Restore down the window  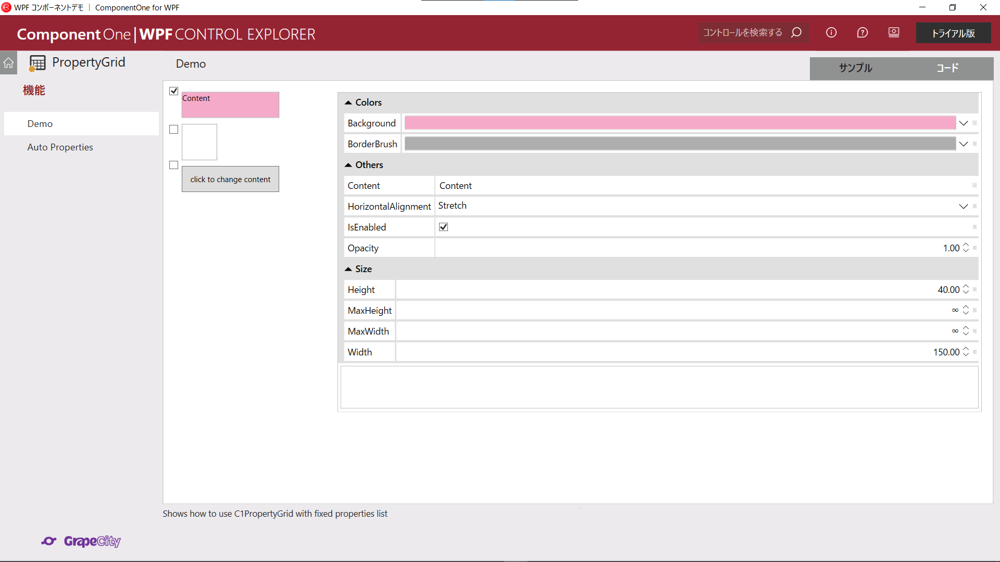tap(953, 7)
